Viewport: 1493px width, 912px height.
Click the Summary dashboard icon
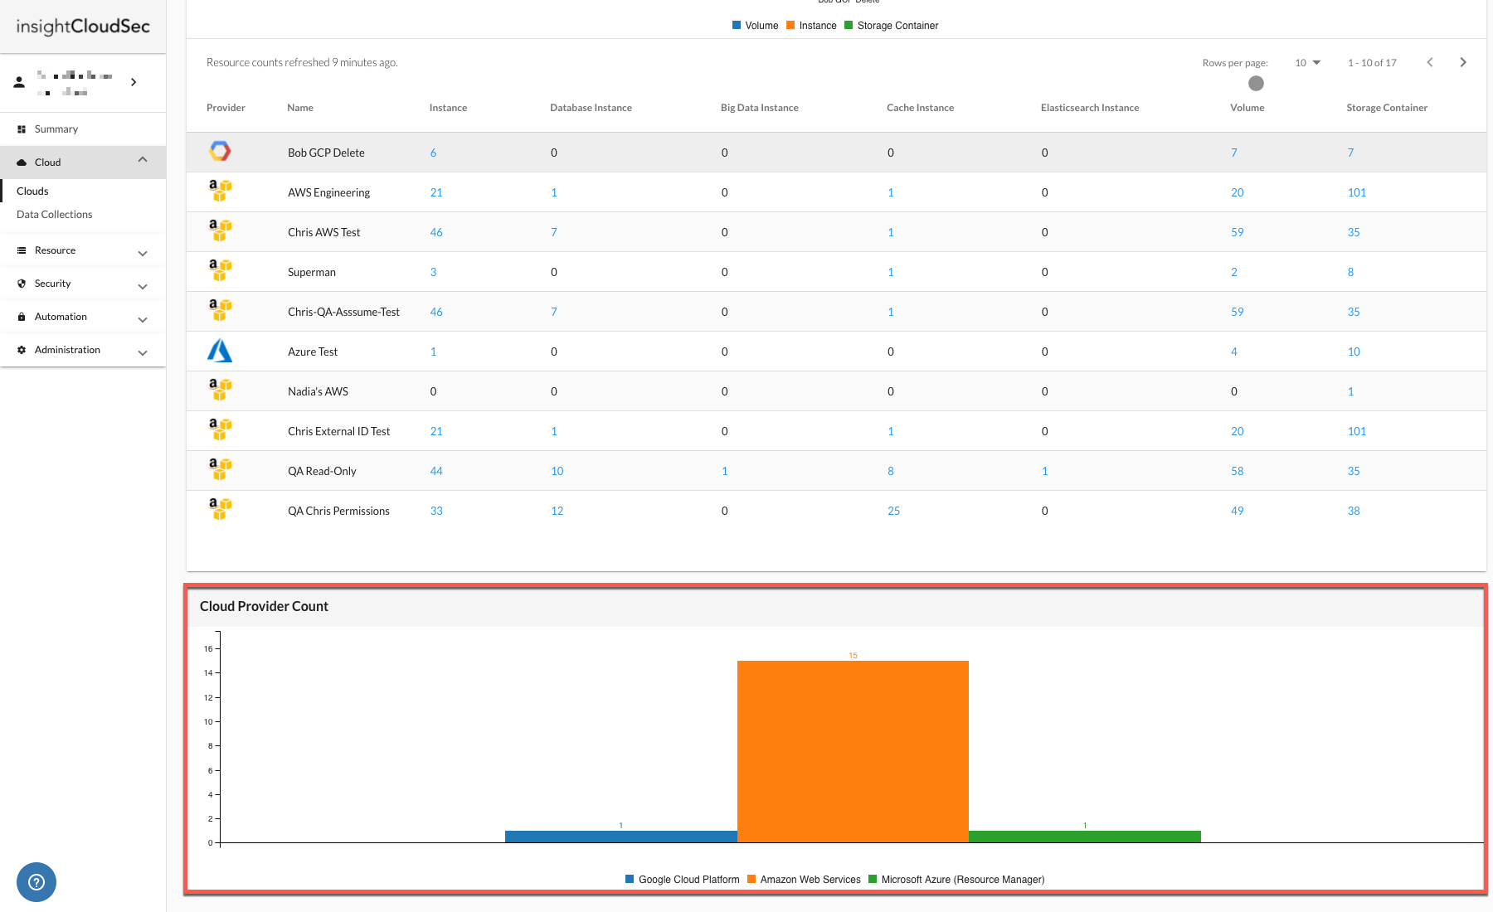pos(22,129)
